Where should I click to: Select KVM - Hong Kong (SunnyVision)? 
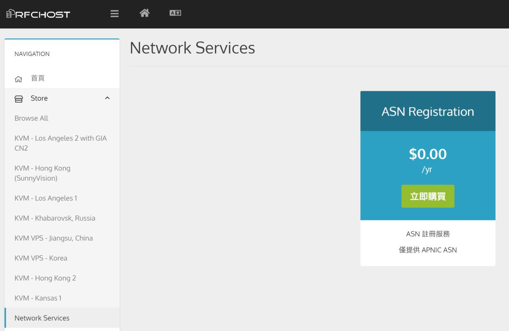point(42,173)
